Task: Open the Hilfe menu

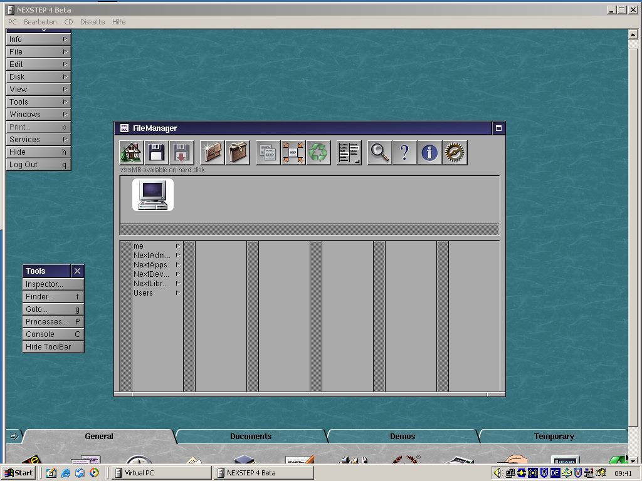Action: [118, 22]
